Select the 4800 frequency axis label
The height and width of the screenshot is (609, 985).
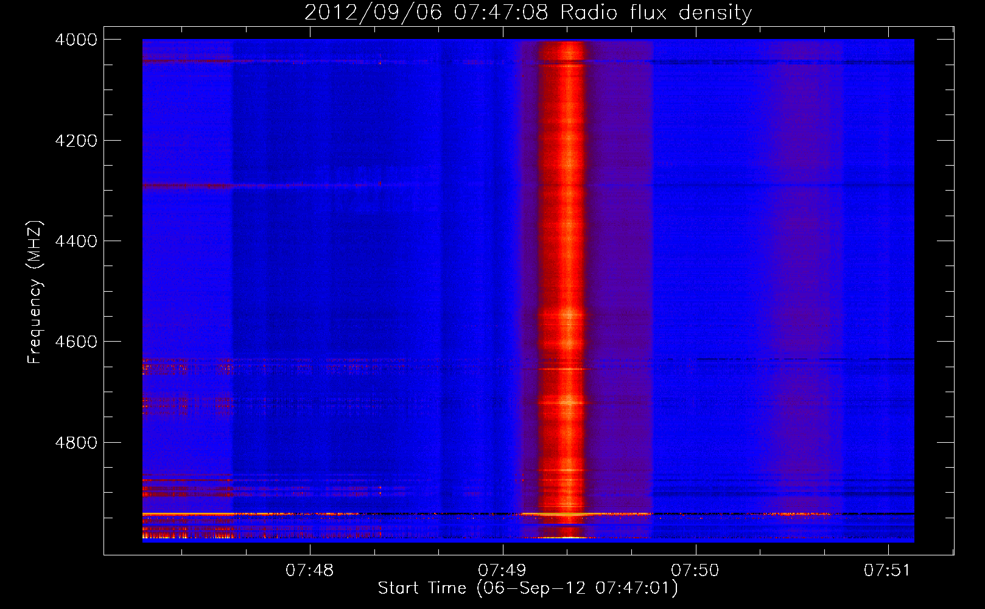[76, 443]
